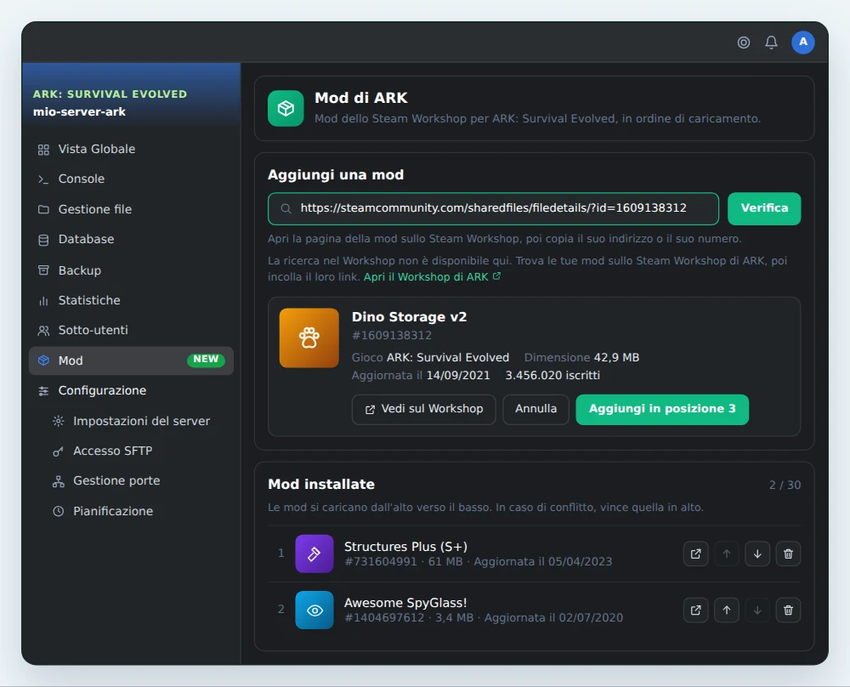Click the Annulla button
This screenshot has width=850, height=687.
pos(535,409)
